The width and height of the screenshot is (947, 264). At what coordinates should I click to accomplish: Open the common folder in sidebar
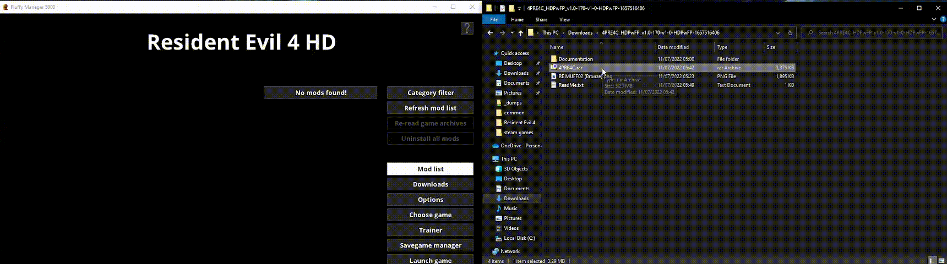(x=514, y=113)
